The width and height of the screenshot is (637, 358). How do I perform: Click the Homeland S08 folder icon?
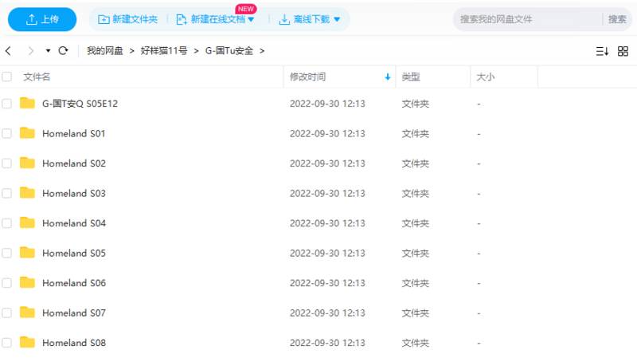tap(28, 343)
